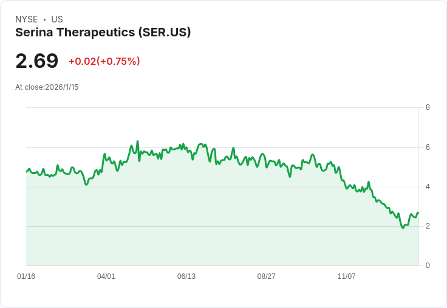Click the 0 value on price axis
The width and height of the screenshot is (447, 308).
[x=428, y=266]
